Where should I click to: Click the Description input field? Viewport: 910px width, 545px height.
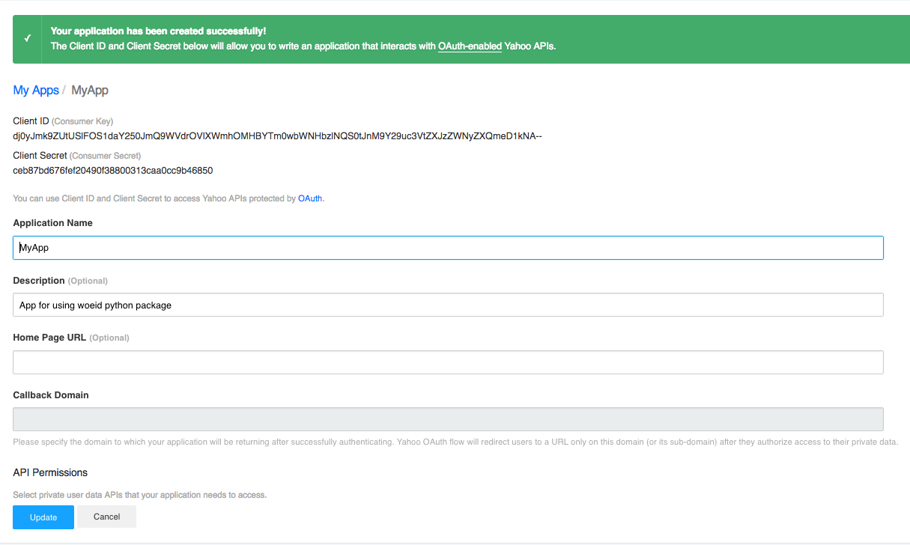(x=448, y=305)
